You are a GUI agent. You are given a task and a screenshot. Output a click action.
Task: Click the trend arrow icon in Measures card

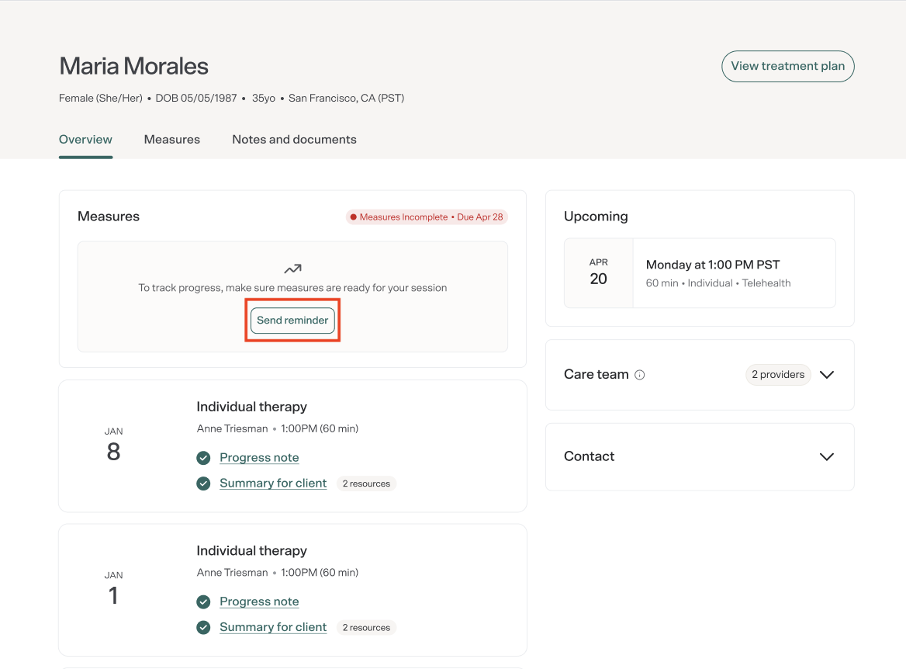pos(292,269)
